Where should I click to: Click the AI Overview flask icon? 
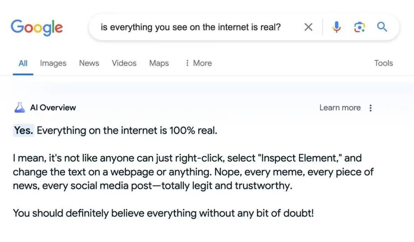coord(20,107)
